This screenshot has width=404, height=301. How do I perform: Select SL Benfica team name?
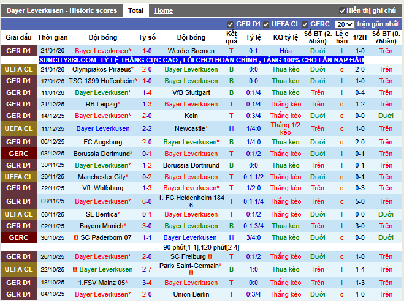pos(102,214)
